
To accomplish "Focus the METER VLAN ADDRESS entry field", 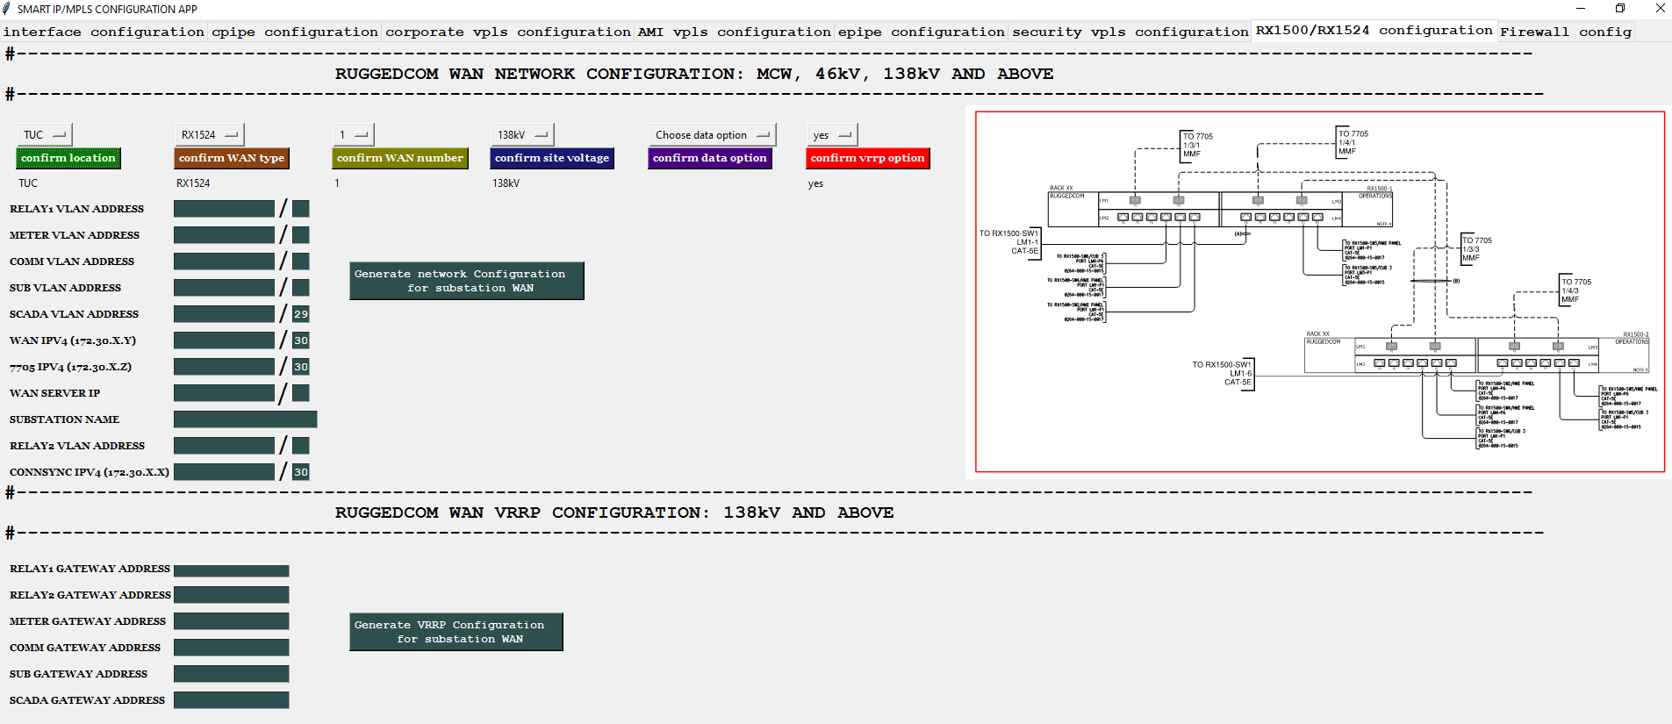I will 225,235.
